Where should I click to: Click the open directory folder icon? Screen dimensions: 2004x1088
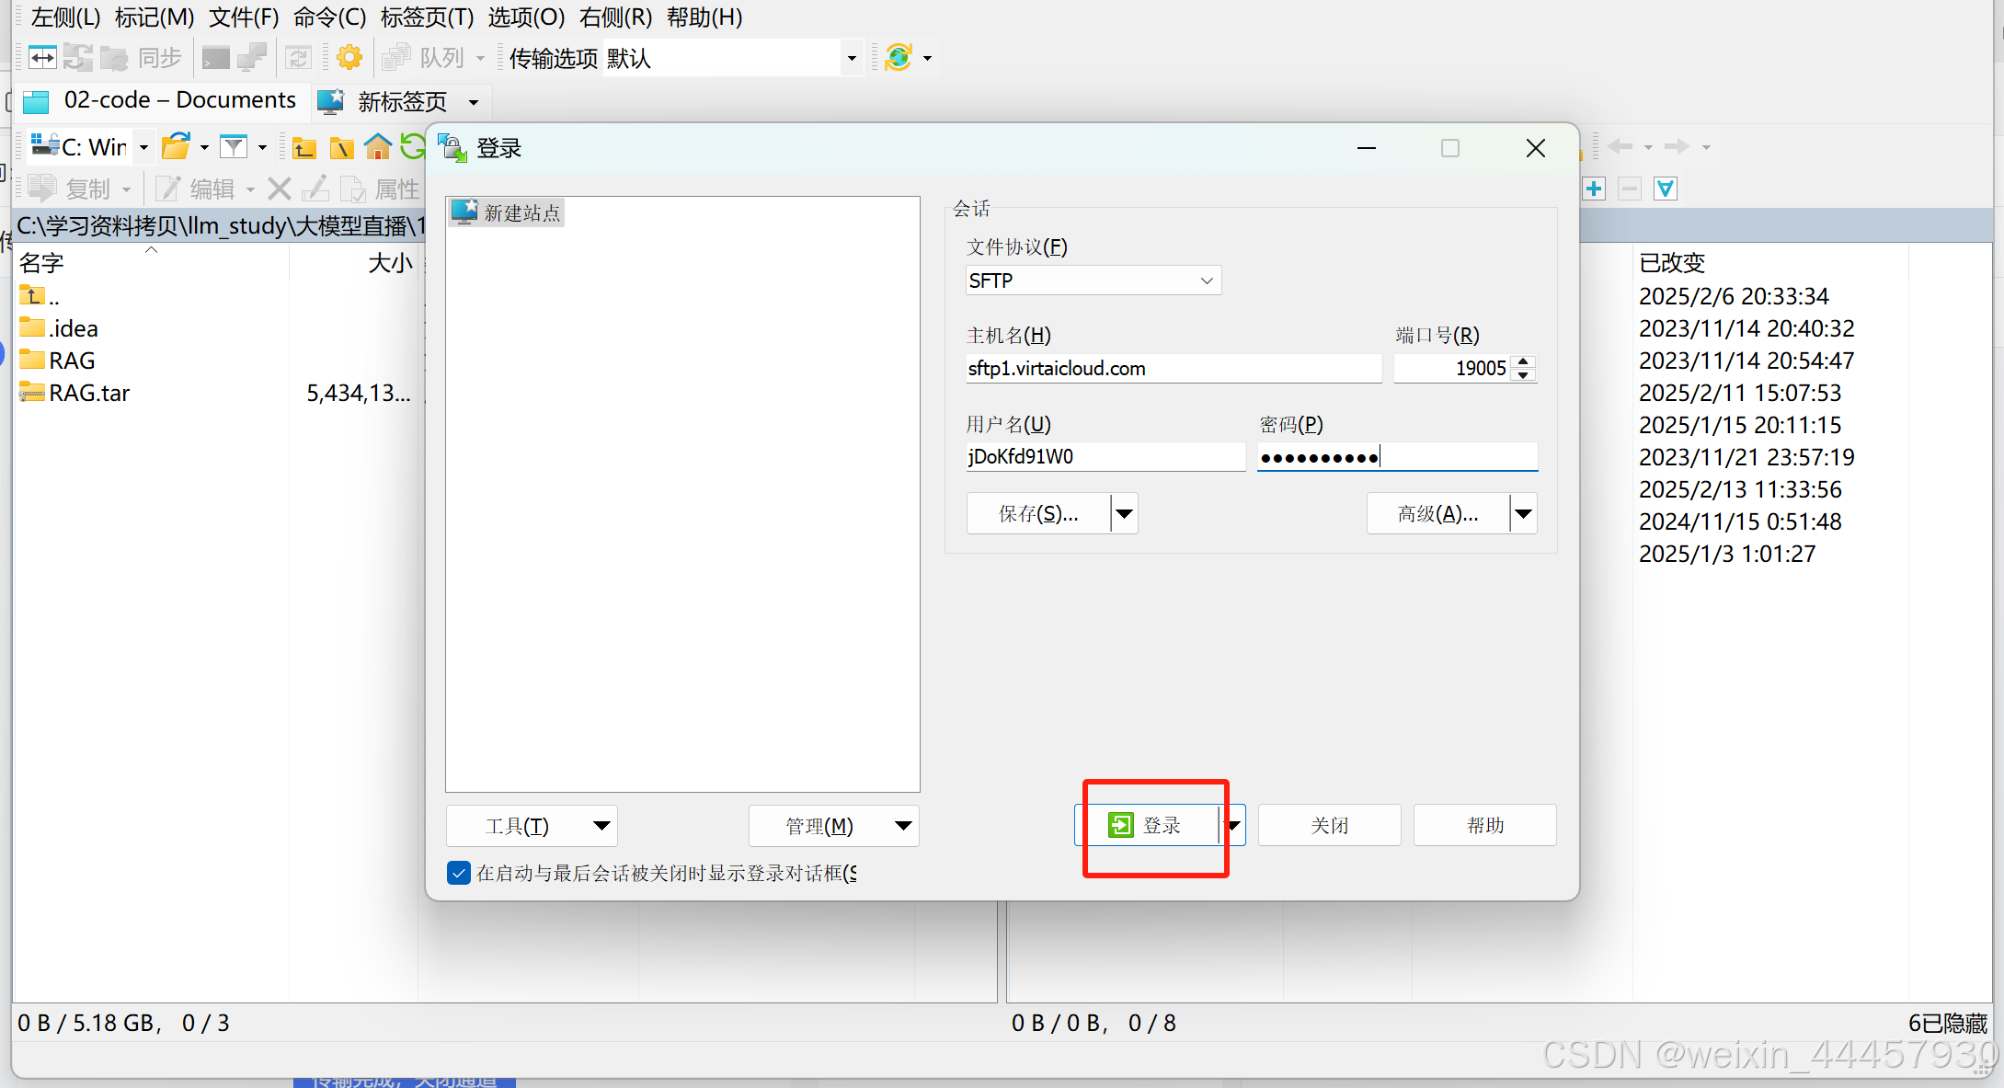[x=176, y=146]
